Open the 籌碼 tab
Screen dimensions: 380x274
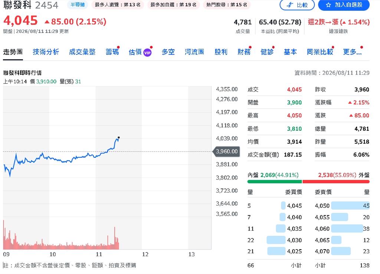pos(112,52)
